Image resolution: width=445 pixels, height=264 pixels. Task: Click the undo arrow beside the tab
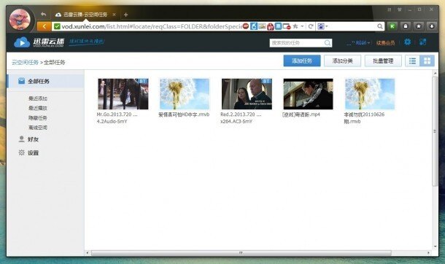(43, 14)
